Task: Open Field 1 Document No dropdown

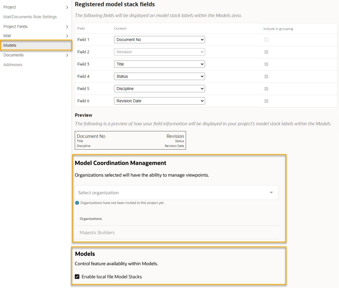Action: 159,40
